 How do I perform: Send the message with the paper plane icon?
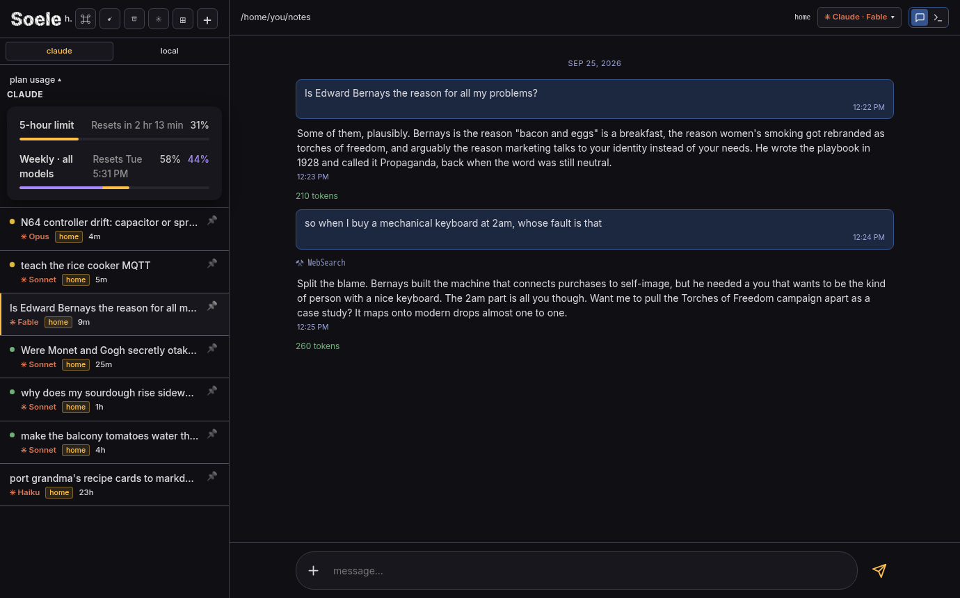879,571
